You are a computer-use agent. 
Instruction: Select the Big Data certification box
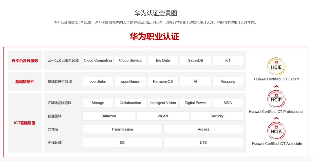pos(163,60)
